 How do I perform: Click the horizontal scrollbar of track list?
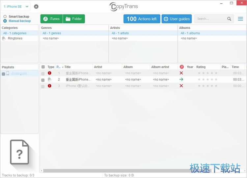[x=127, y=171]
